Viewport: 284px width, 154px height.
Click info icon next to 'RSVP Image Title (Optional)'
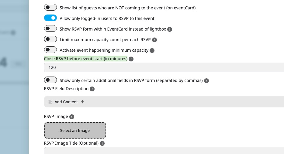tap(102, 143)
